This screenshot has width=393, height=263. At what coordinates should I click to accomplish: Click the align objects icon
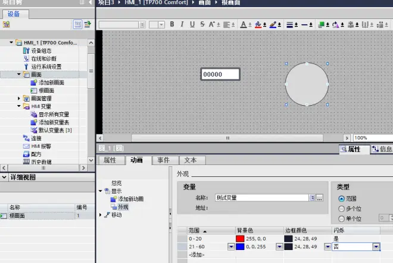point(351,24)
